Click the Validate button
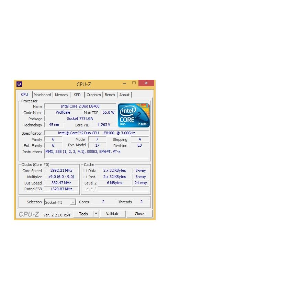 [113, 214]
